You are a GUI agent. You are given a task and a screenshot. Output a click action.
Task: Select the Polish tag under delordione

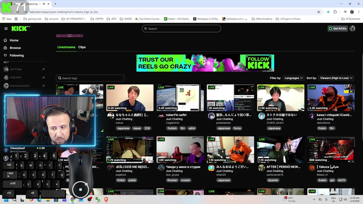click(322, 128)
